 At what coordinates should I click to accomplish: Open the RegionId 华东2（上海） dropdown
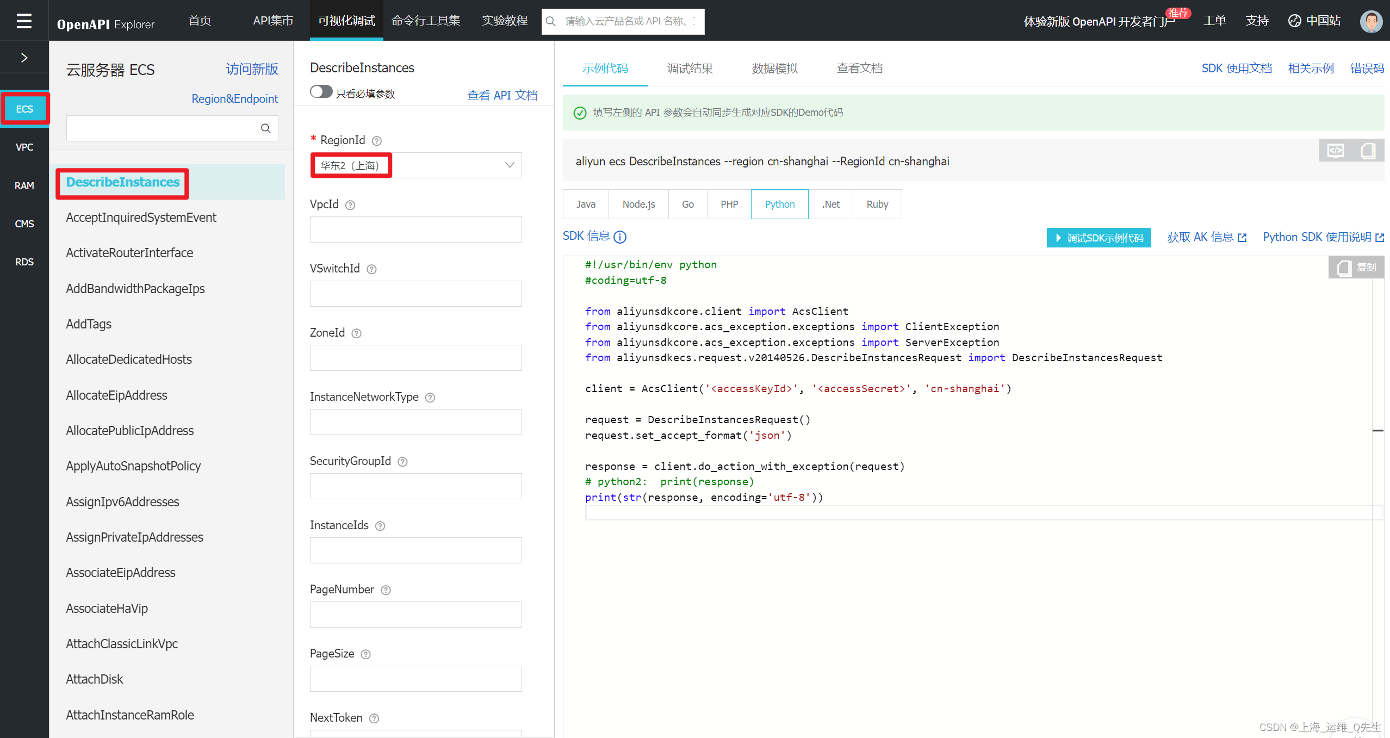click(x=416, y=165)
